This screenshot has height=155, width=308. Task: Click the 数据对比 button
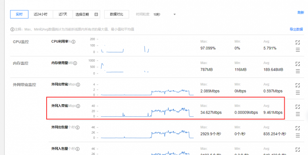coord(116,14)
